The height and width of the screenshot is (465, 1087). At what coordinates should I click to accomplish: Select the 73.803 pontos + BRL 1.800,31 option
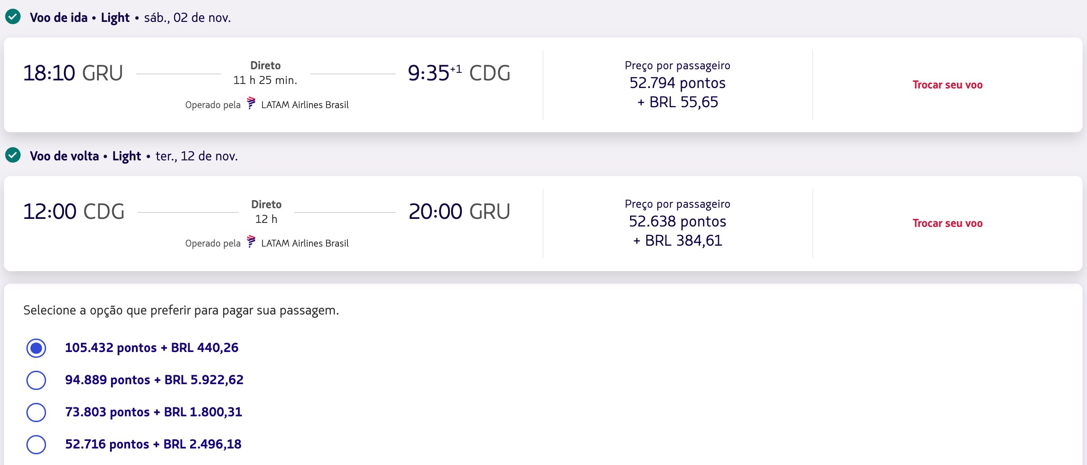[36, 412]
